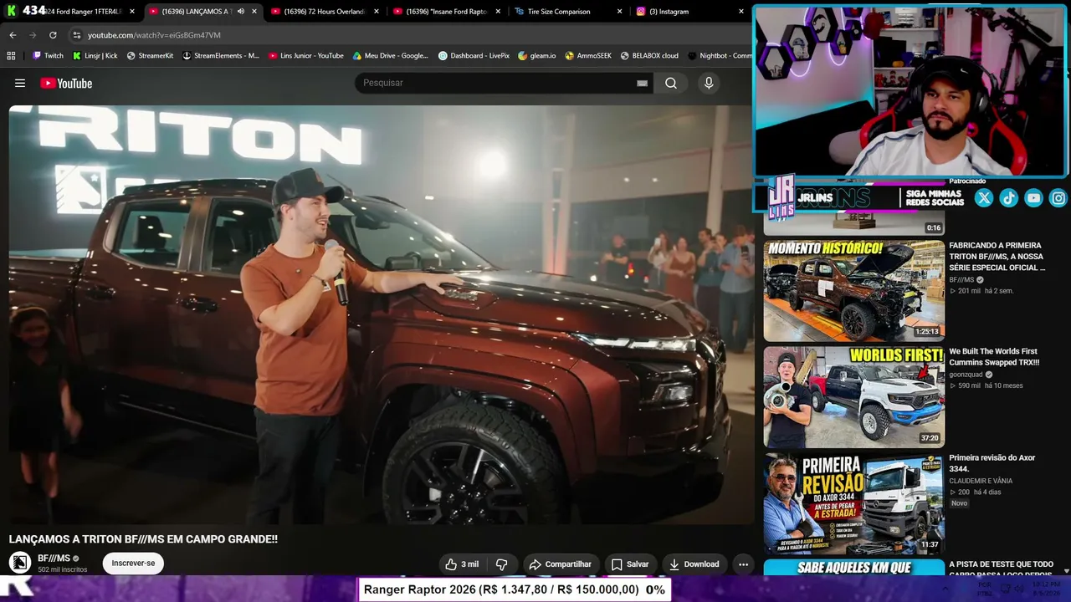Open the MOMENTO HISTÓRICO video thumbnail
1071x602 pixels.
[x=853, y=291]
